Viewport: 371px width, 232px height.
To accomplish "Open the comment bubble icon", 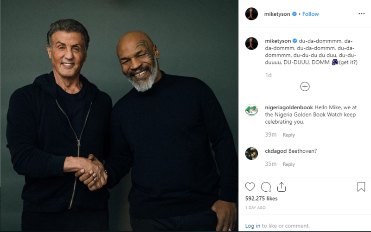I will click(x=266, y=187).
